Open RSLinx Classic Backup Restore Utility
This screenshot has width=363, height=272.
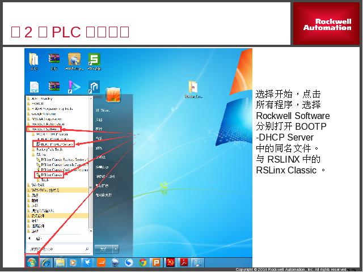pyautogui.click(x=62, y=160)
